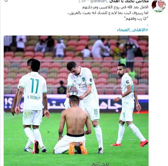Click the display name مجانين بحبك يا اهلي
This screenshot has height=166, width=168.
click(129, 1)
